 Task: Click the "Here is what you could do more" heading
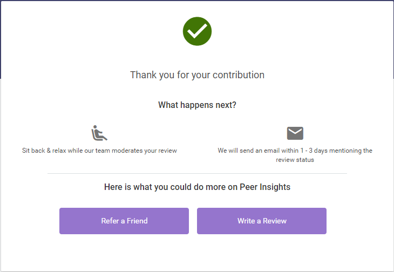point(197,187)
